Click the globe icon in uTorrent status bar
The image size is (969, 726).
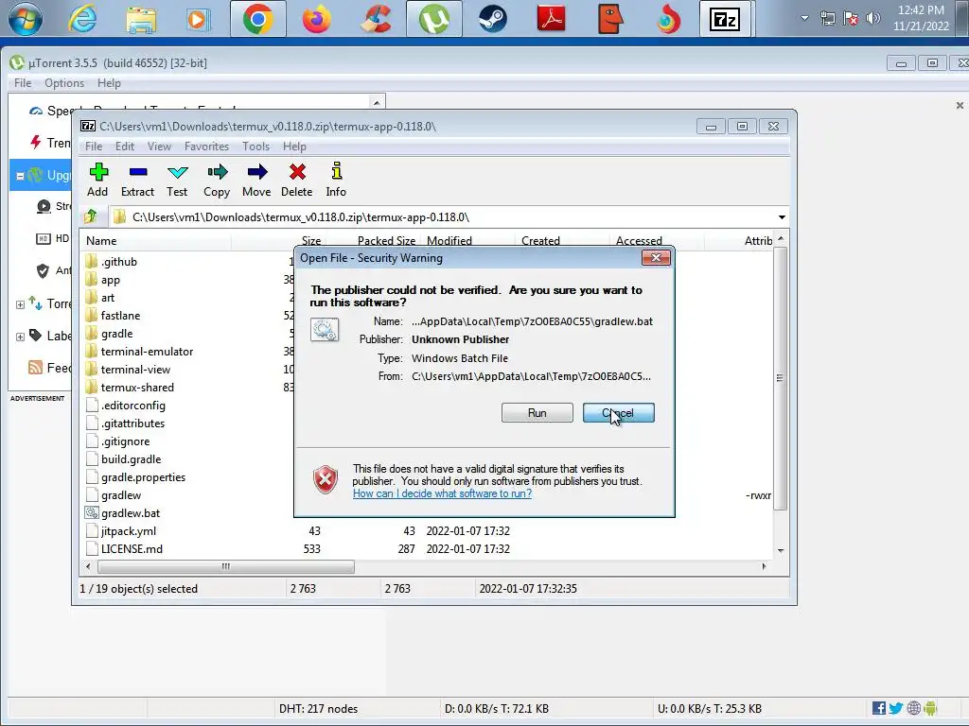[x=913, y=708]
